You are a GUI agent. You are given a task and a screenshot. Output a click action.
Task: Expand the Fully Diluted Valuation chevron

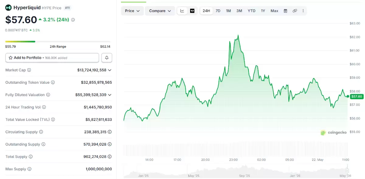click(x=110, y=95)
